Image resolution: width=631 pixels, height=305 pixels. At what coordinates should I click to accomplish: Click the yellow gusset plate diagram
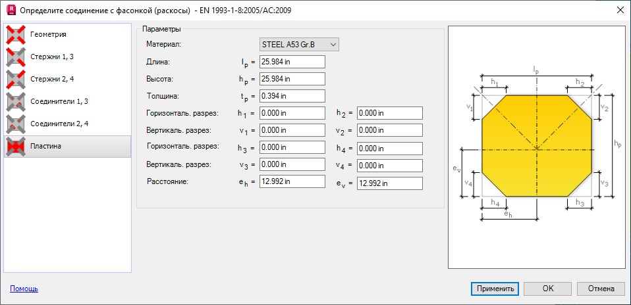pyautogui.click(x=536, y=146)
